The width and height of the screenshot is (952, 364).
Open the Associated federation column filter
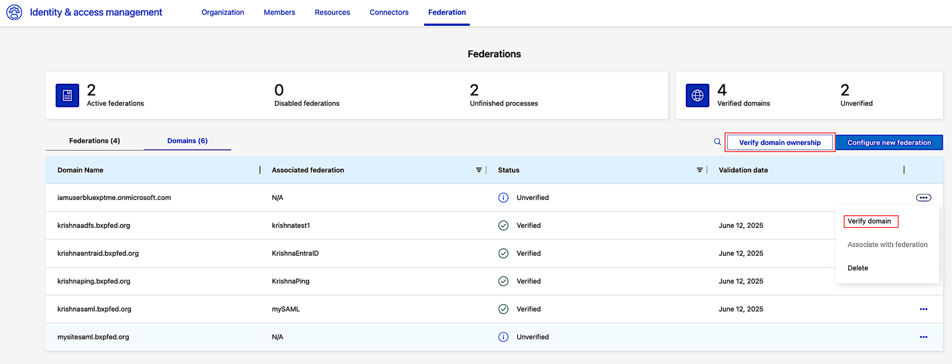[x=479, y=170]
